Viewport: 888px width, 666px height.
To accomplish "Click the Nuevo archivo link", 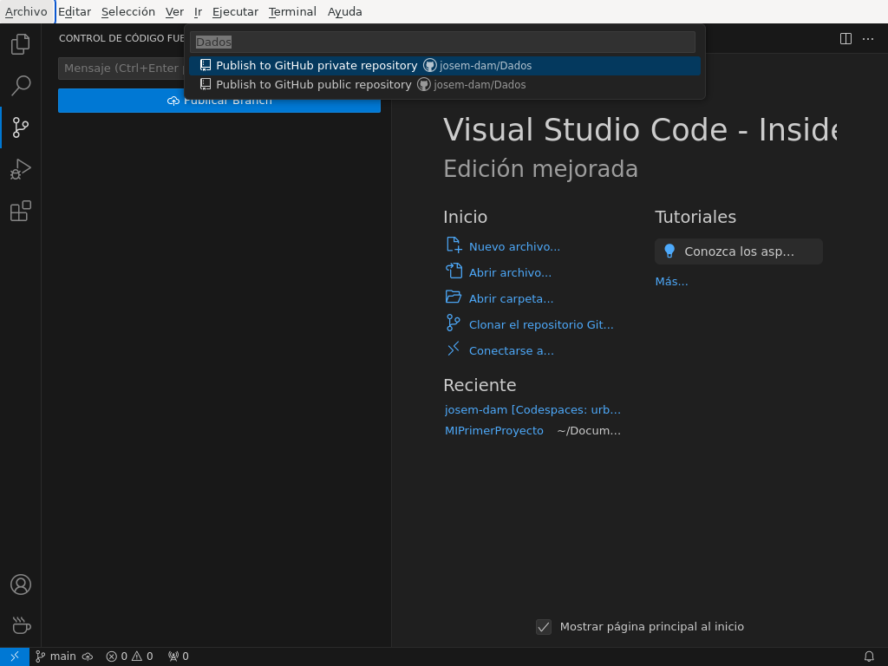I will (x=514, y=247).
